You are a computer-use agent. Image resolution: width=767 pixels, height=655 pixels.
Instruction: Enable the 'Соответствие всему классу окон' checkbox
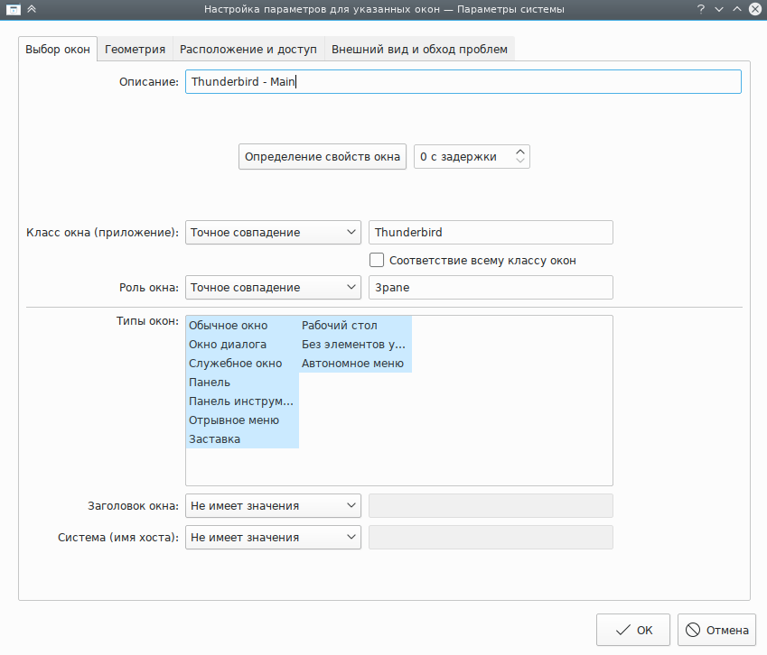tap(378, 261)
